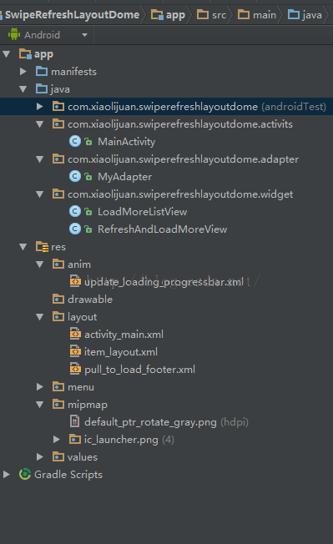Click the drawable folder icon
The height and width of the screenshot is (544, 333).
(58, 299)
